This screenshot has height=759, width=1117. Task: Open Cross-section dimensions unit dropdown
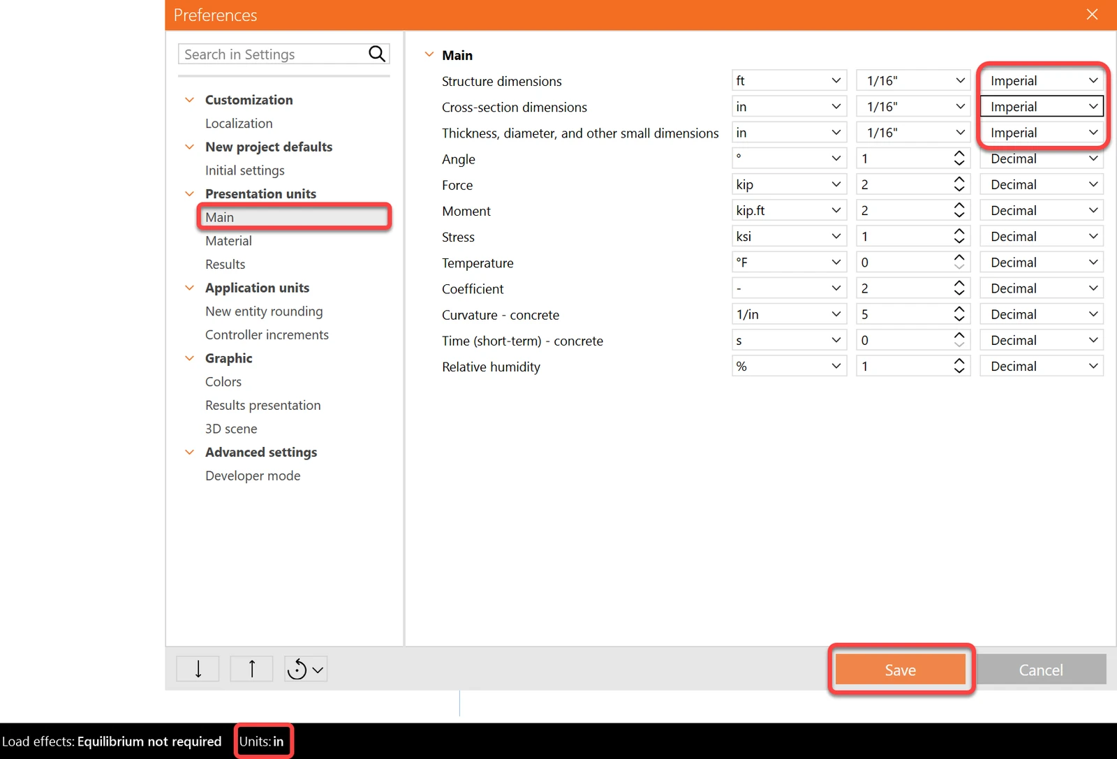coord(789,106)
